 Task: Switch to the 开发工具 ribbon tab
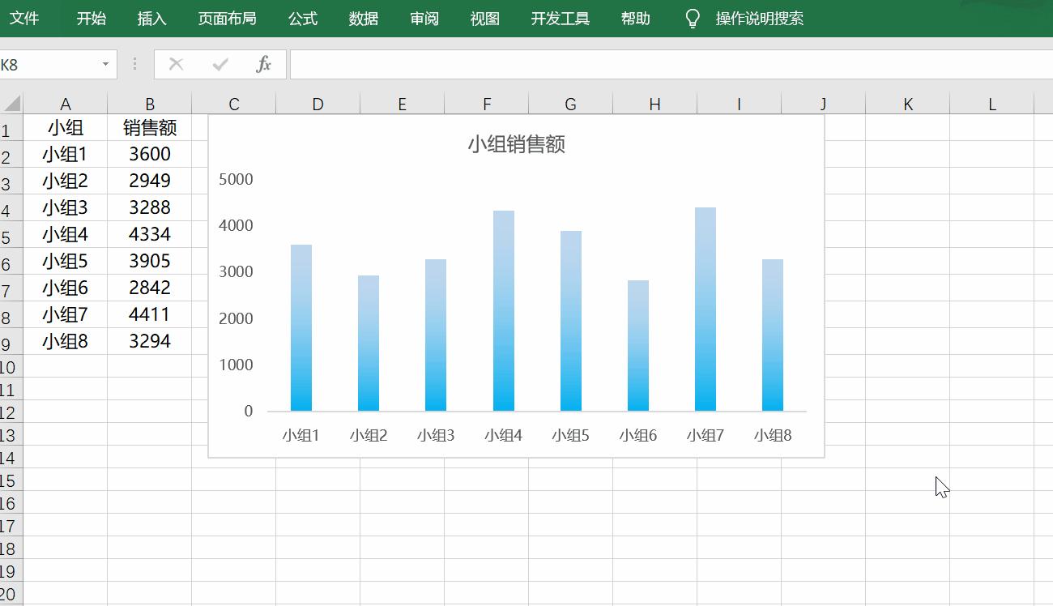click(x=560, y=18)
